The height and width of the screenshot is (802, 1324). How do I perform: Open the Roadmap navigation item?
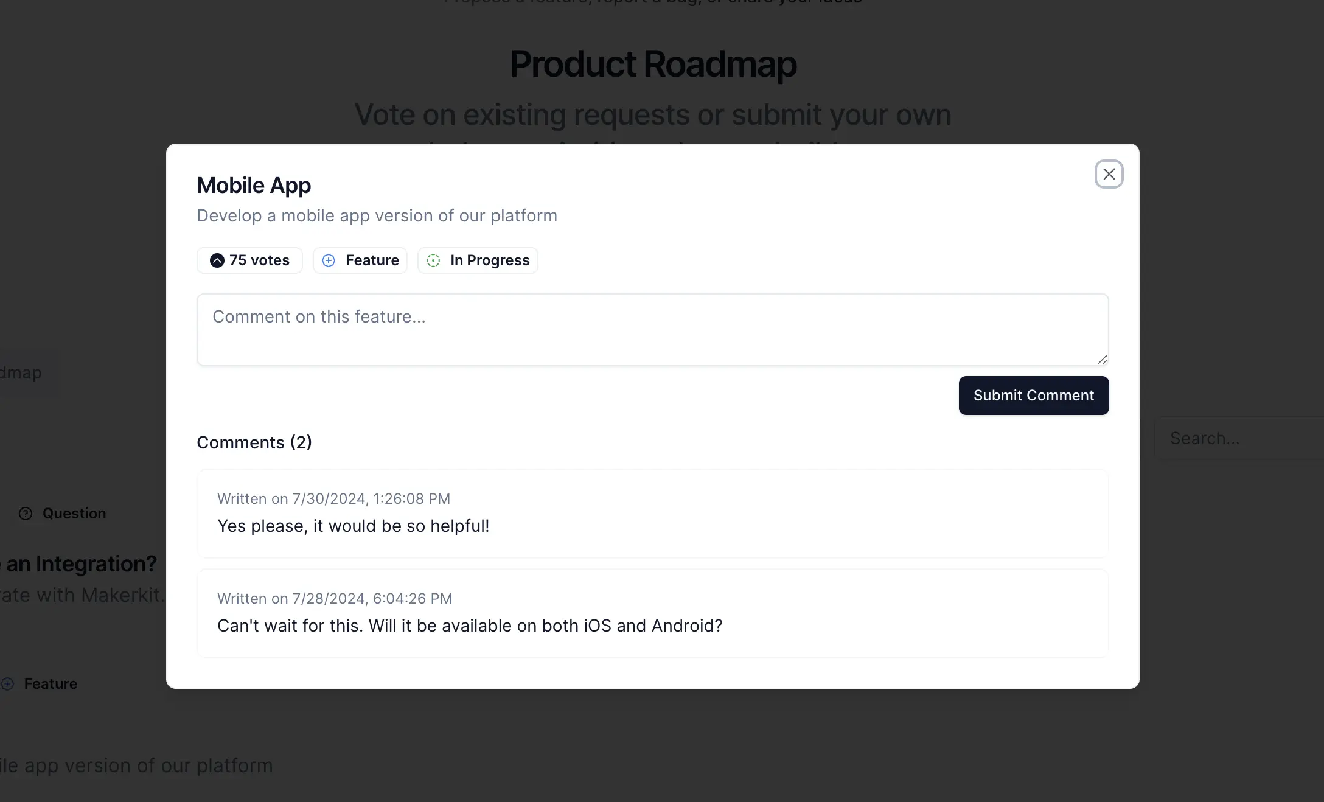click(x=20, y=372)
